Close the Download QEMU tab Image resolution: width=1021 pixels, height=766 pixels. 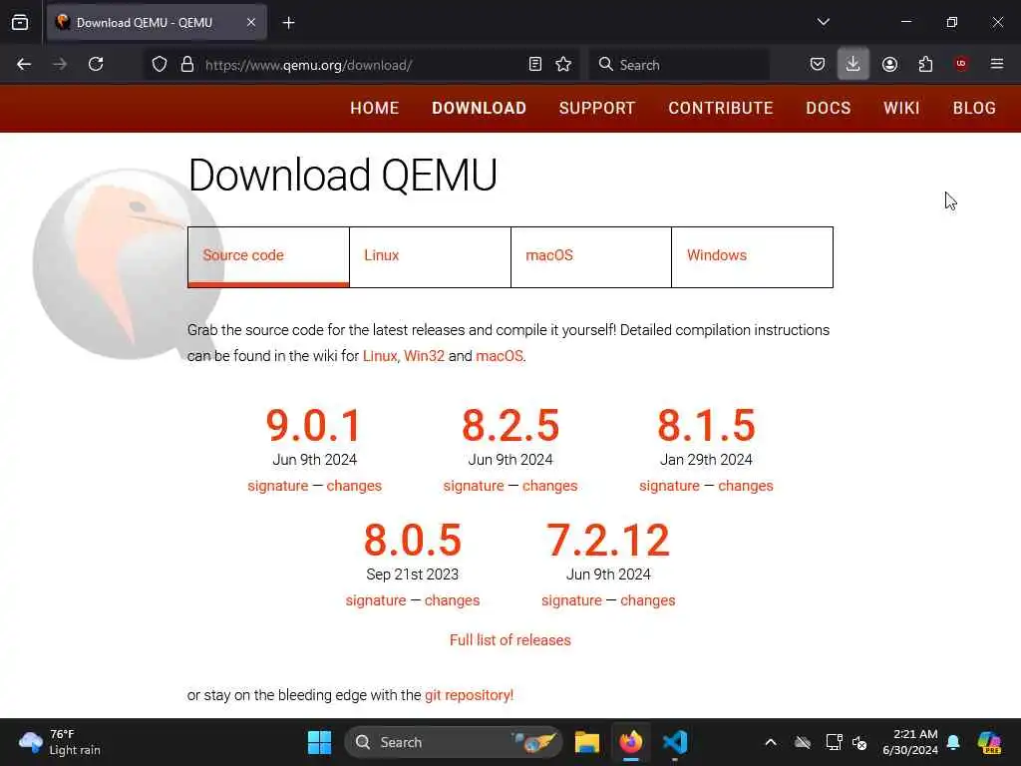pos(250,23)
